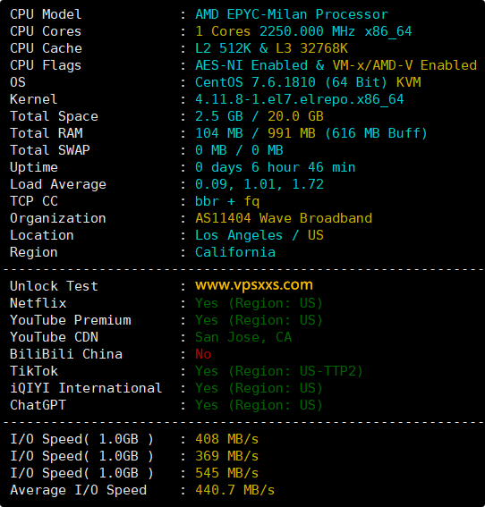Click 'CentOS 7.6.1810 (64 Bit) KVM' text

pyautogui.click(x=308, y=82)
